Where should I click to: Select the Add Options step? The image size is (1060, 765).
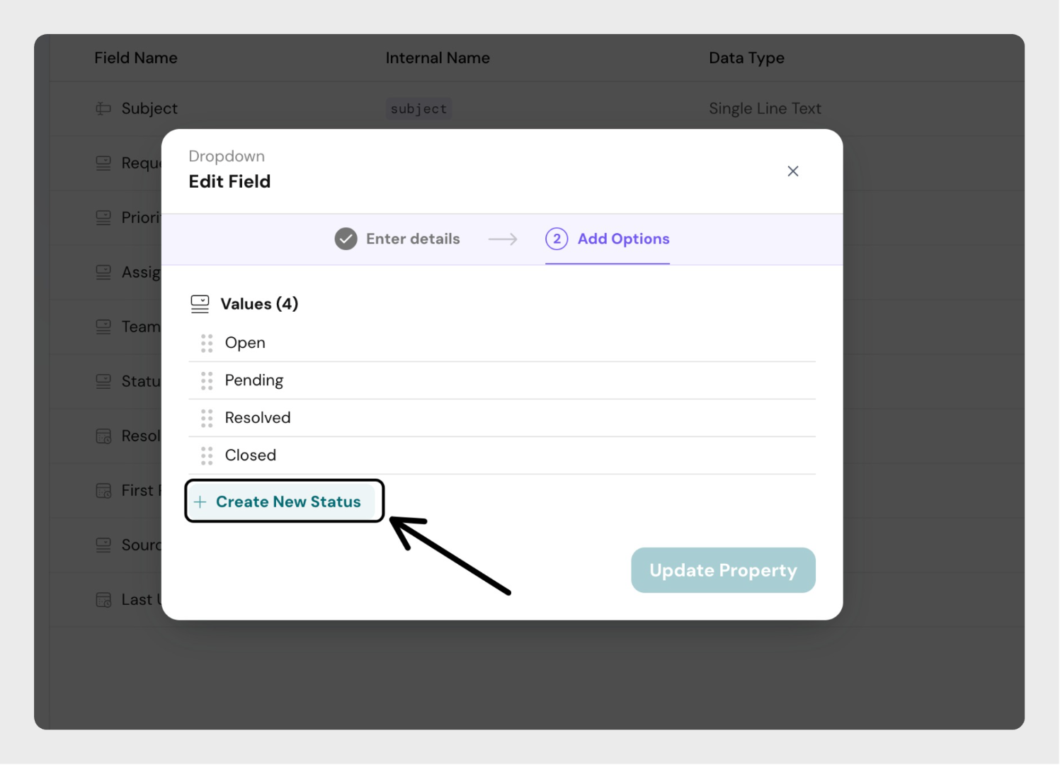click(x=623, y=239)
